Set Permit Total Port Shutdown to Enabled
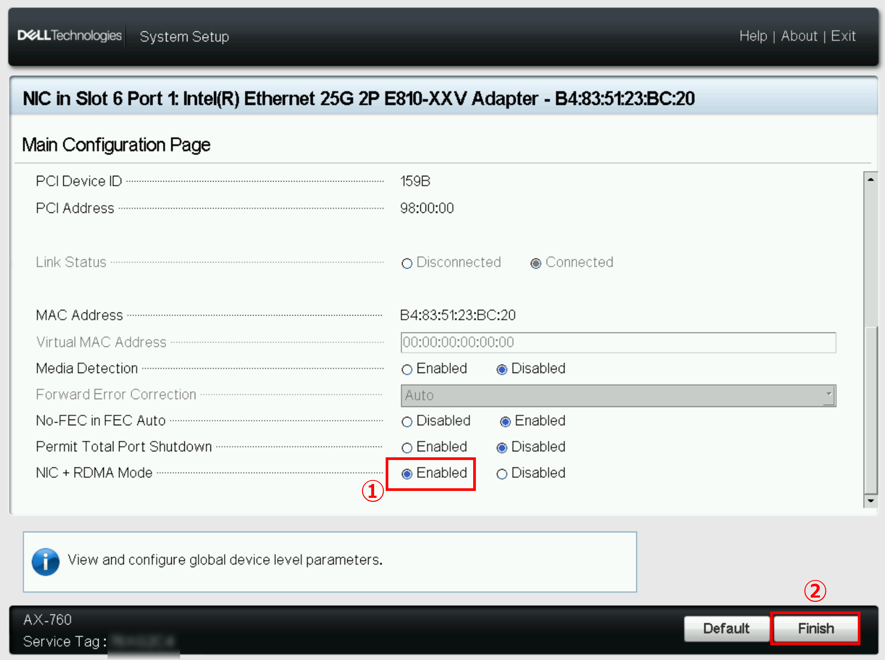The image size is (885, 660). [x=407, y=448]
